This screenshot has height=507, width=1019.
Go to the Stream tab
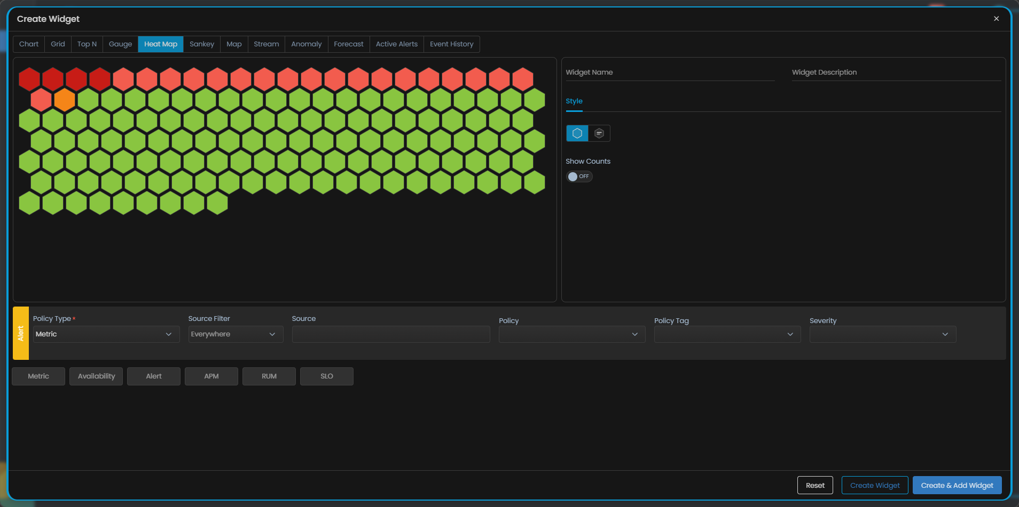[x=266, y=44]
